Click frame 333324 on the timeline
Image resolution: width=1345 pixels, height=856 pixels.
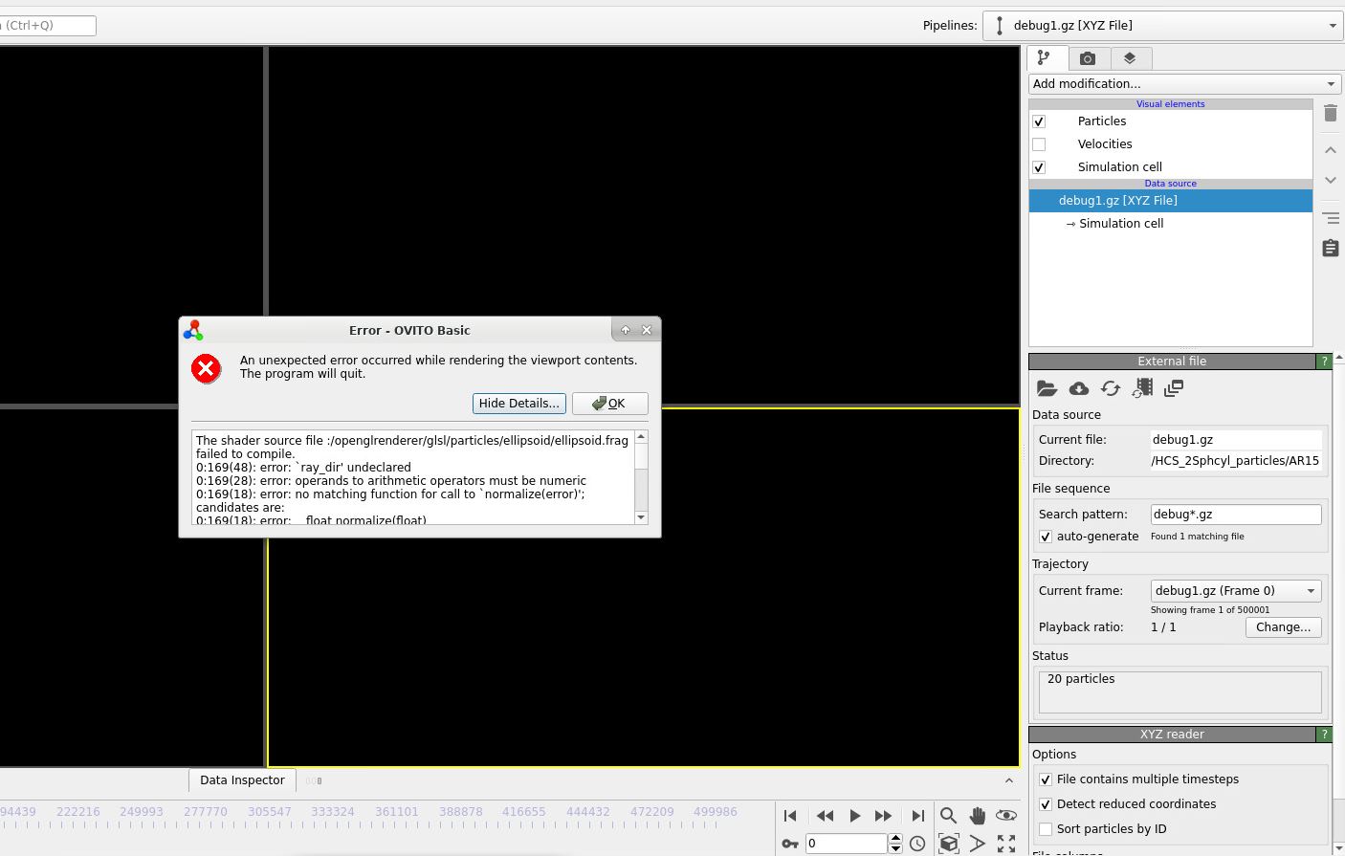(x=332, y=811)
